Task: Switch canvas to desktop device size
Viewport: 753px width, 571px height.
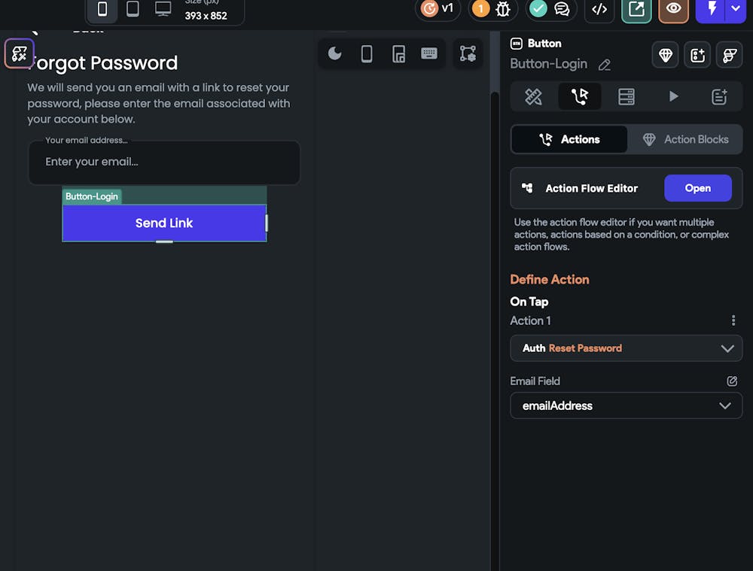Action: pyautogui.click(x=163, y=9)
